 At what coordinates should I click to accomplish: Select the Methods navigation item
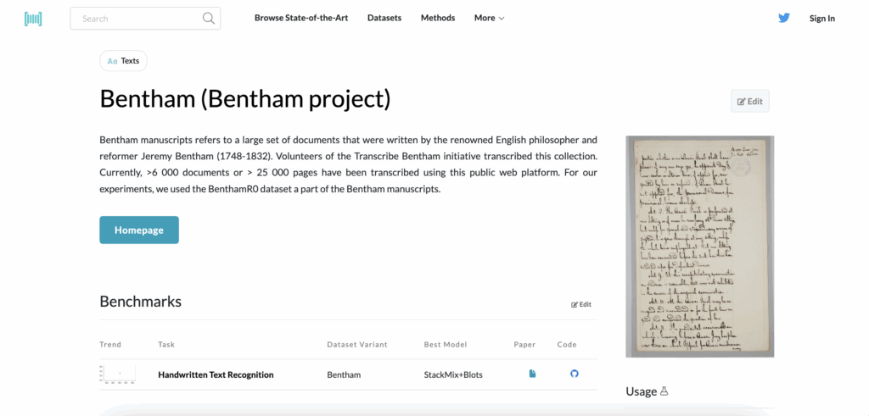[x=438, y=18]
